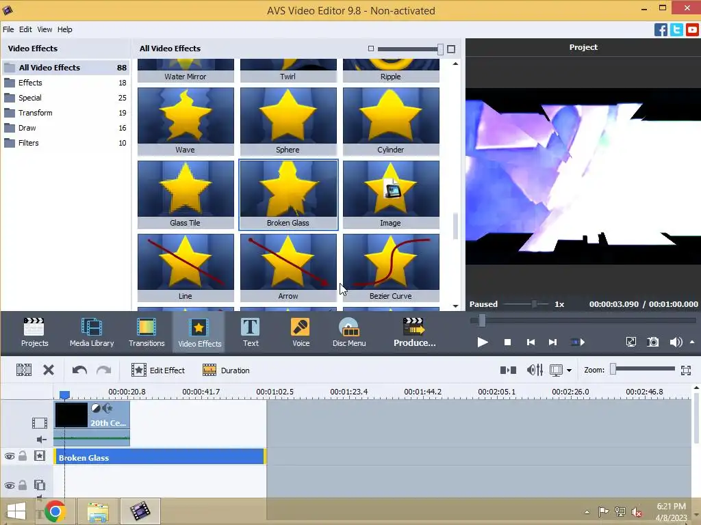Click the large thumbnails size icon
Screen dimensions: 701x525
click(451, 49)
